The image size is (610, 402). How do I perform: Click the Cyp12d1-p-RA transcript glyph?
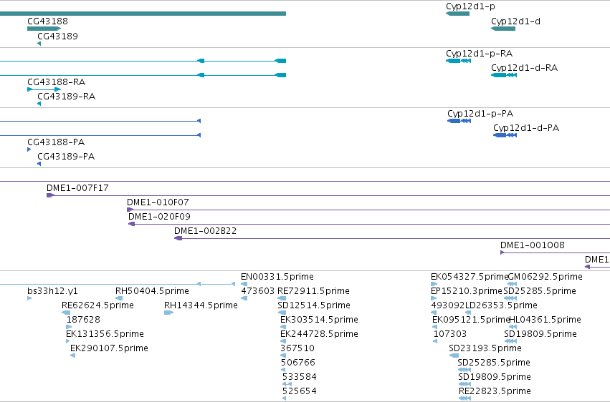458,61
